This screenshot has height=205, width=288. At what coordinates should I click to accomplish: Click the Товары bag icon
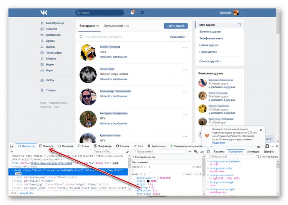pyautogui.click(x=42, y=90)
